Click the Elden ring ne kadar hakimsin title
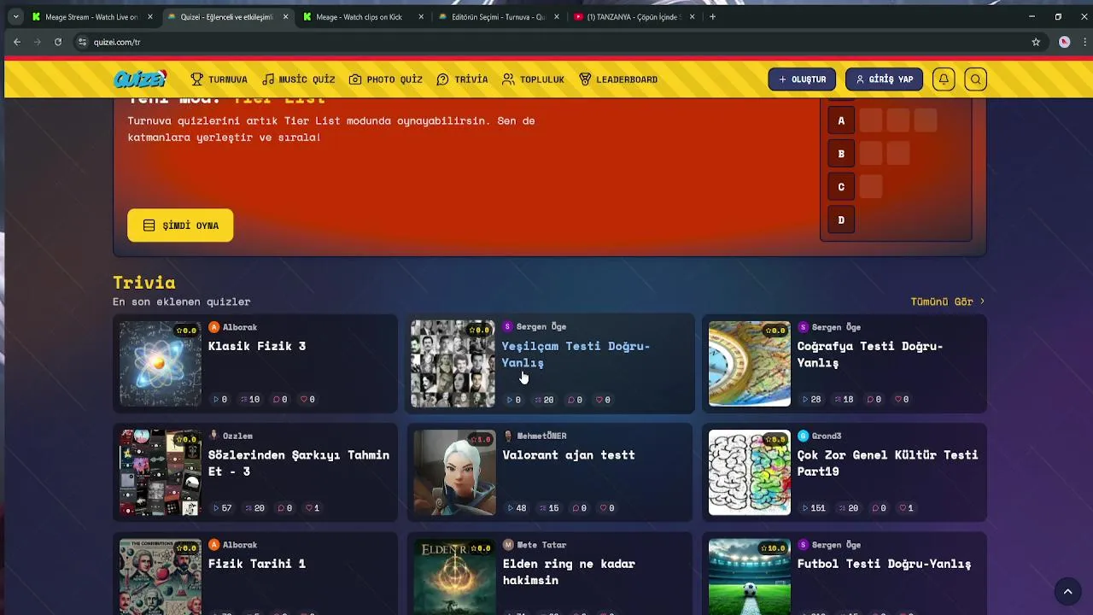1093x615 pixels. pos(569,571)
